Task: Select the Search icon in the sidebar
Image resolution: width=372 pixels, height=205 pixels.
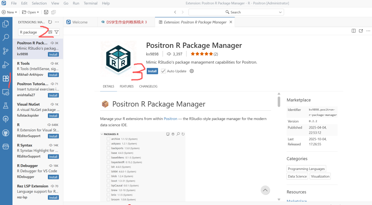Action: click(6, 37)
